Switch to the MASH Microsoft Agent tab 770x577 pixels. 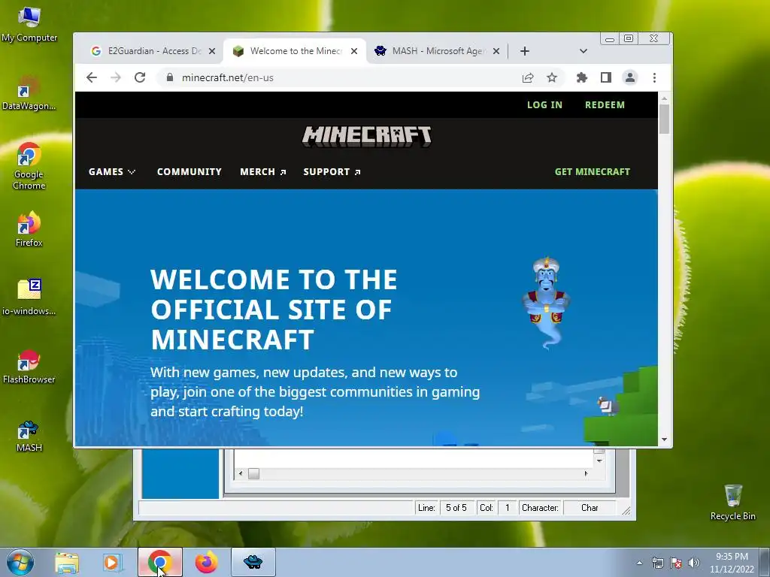437,51
